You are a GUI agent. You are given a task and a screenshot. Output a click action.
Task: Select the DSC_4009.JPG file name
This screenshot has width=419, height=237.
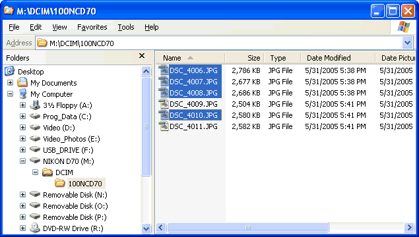pos(193,104)
